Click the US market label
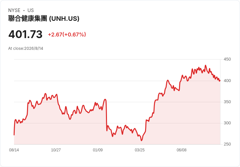Viewport: 240px width, 167px height. pyautogui.click(x=31, y=10)
